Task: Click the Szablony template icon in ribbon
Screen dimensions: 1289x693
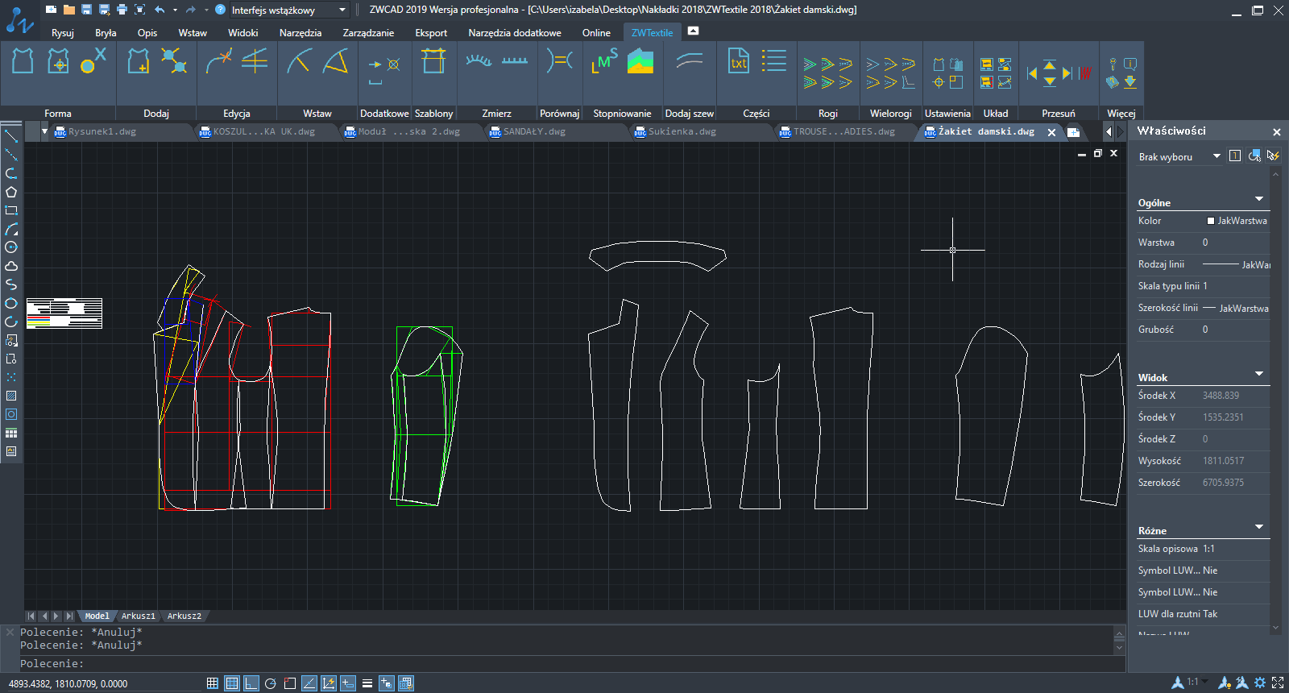Action: click(x=433, y=62)
